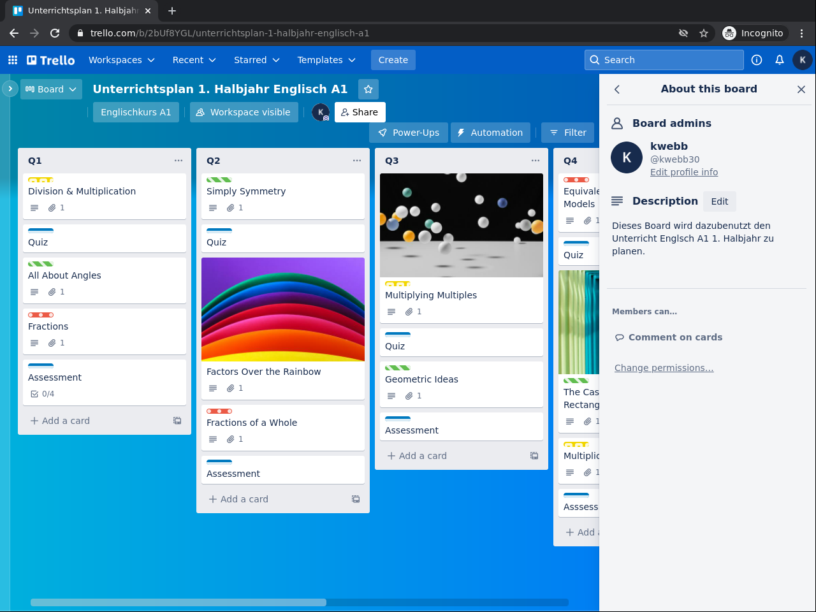This screenshot has width=816, height=612.
Task: Open the Q2 list actions menu
Action: point(357,161)
